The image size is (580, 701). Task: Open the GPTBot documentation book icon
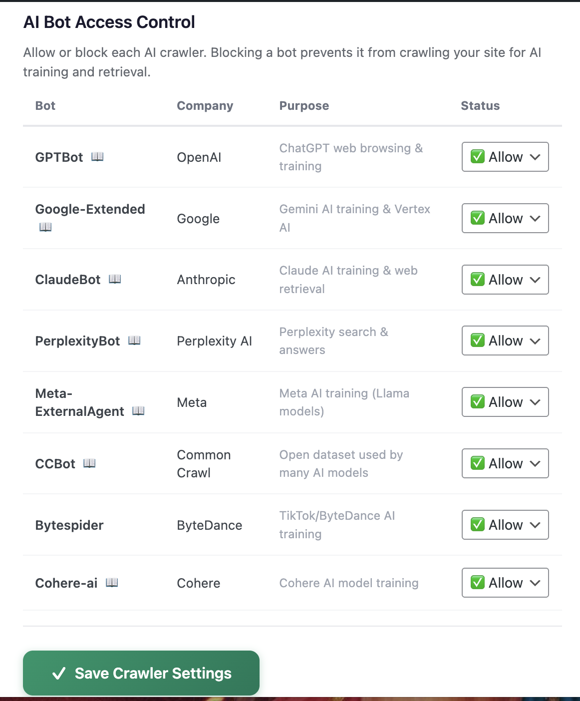tap(97, 157)
